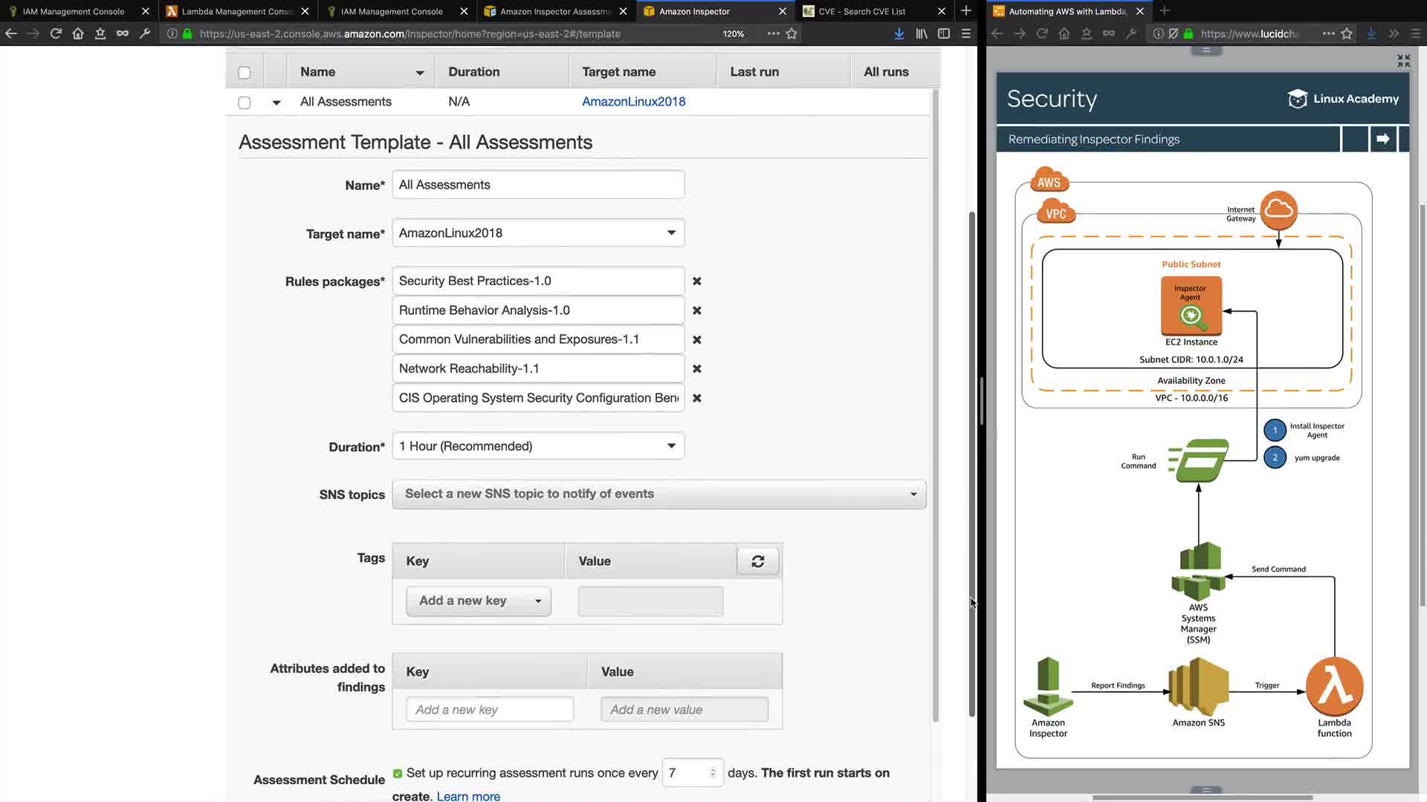Uncheck the recurring assessment runs checkbox
This screenshot has width=1427, height=802.
click(x=398, y=774)
